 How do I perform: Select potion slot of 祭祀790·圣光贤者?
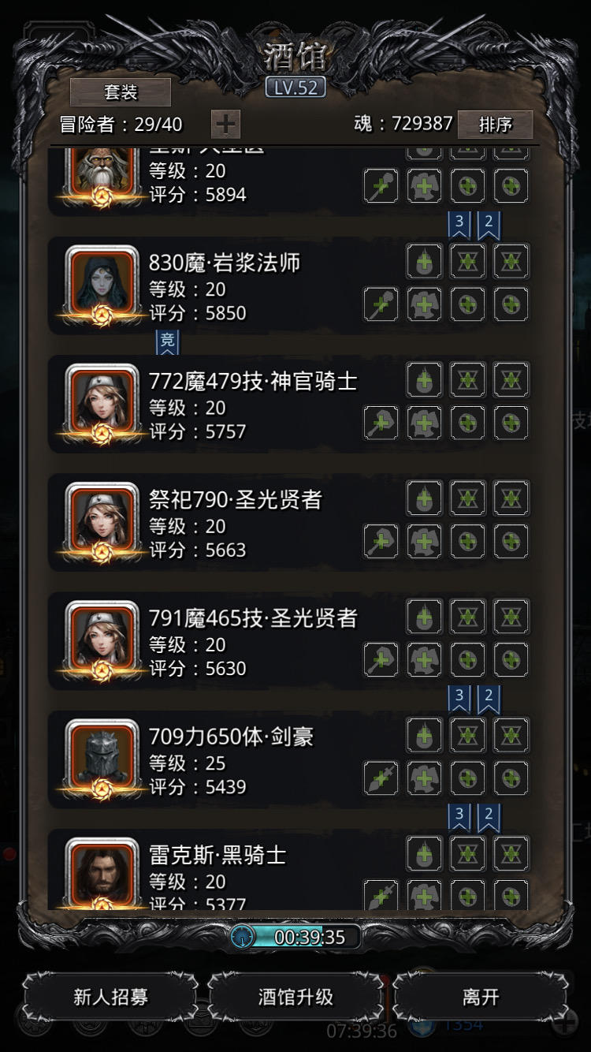click(424, 498)
